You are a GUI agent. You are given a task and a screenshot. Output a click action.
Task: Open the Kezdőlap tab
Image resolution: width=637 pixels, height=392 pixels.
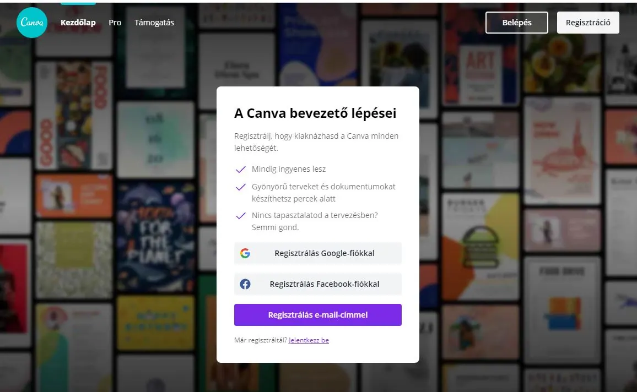[x=78, y=23]
